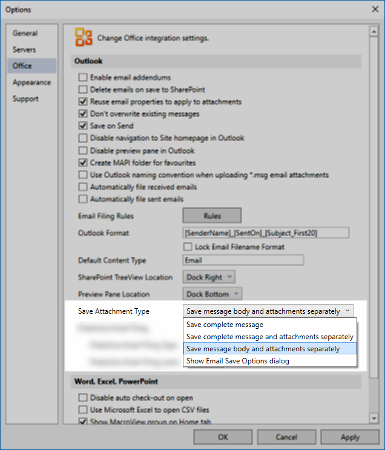The image size is (385, 450).
Task: Open Preview Pane Location dropdown
Action: click(x=212, y=294)
